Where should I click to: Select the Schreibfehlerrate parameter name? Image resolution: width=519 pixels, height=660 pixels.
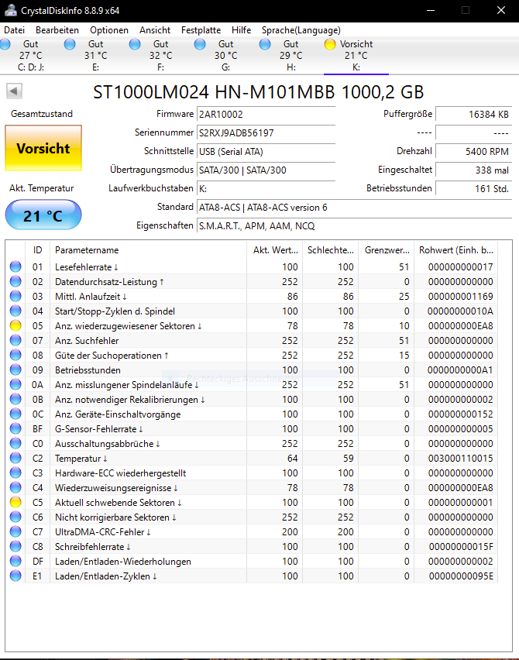[93, 547]
